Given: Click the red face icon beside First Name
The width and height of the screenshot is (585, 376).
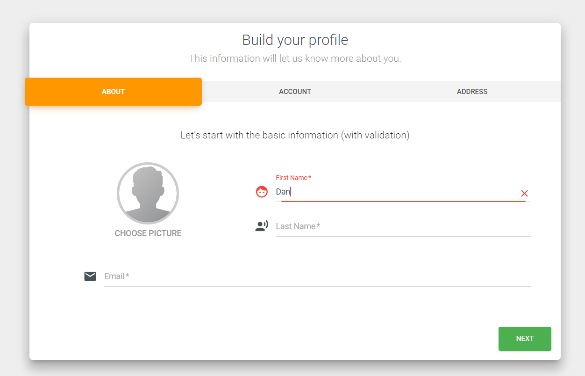Looking at the screenshot, I should [x=262, y=192].
